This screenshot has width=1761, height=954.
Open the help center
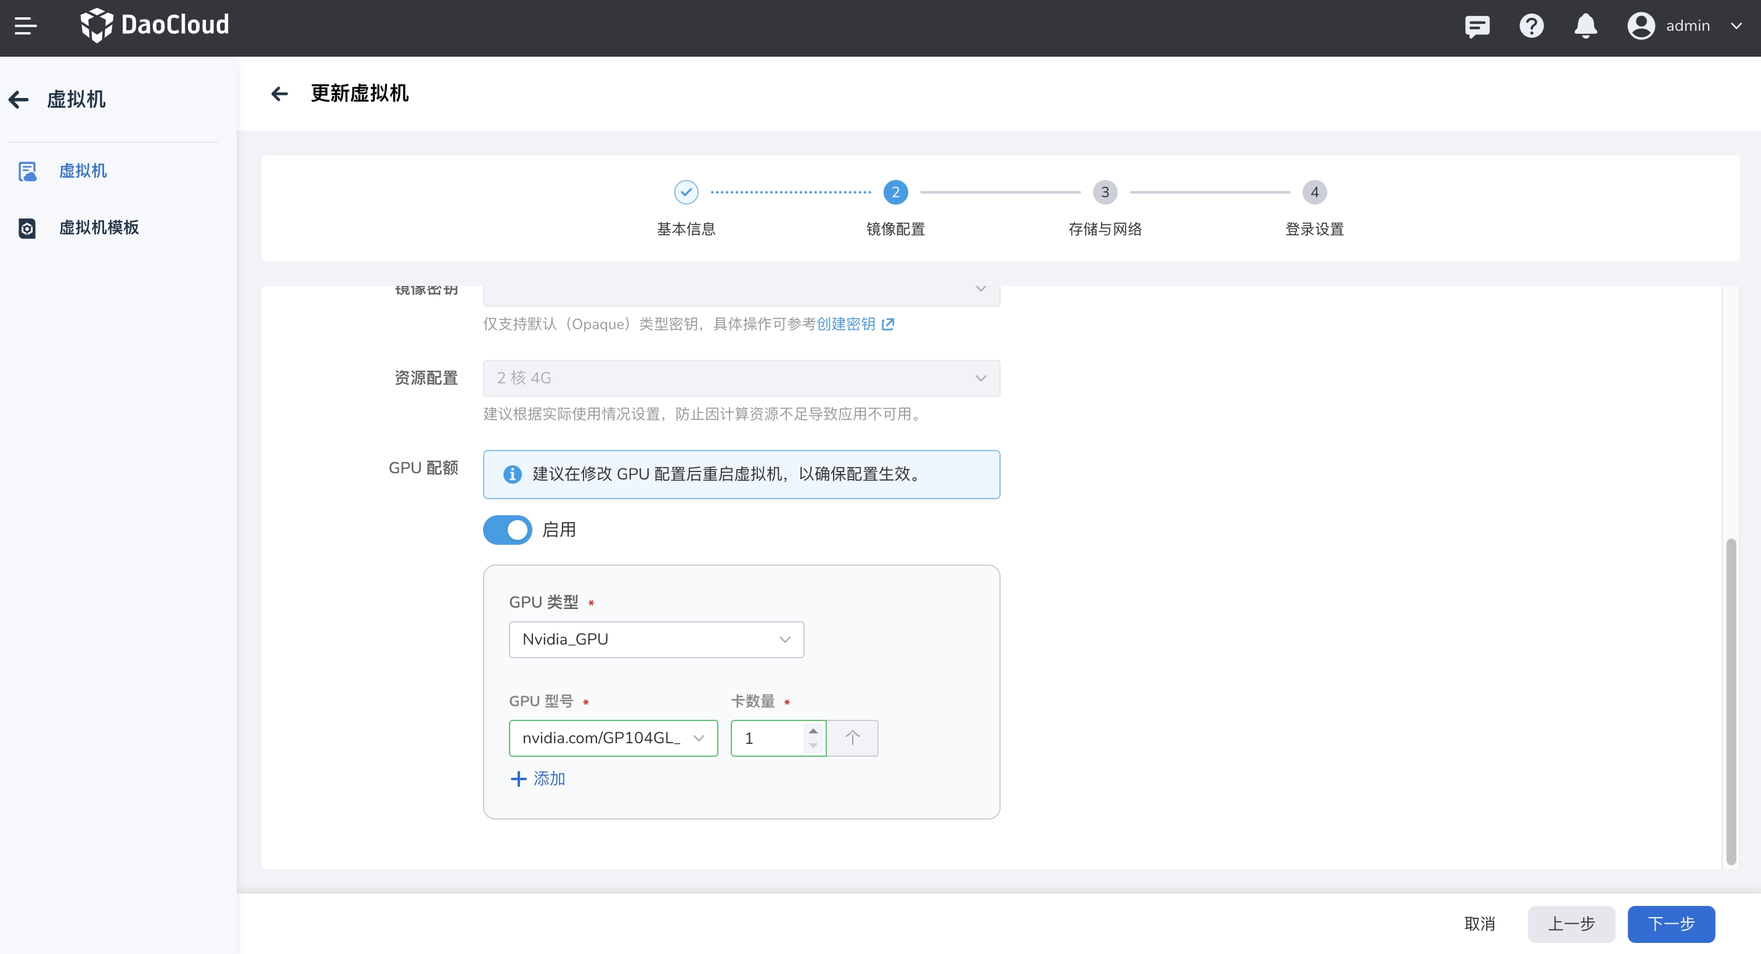click(x=1531, y=26)
